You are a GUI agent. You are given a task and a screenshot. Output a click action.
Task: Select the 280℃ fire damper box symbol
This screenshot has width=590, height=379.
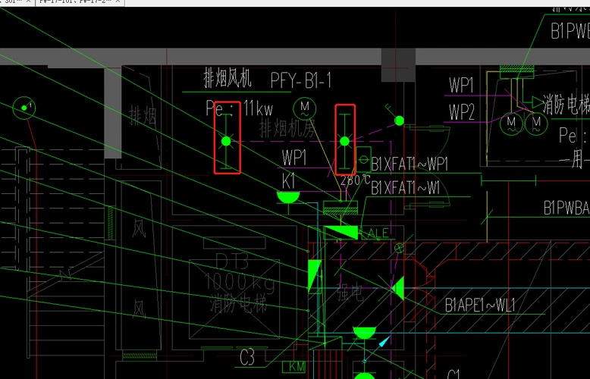(363, 159)
